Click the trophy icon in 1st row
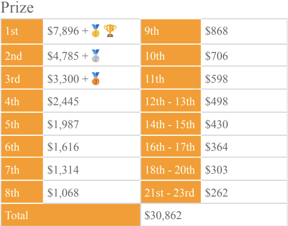The height and width of the screenshot is (226, 288). click(x=110, y=31)
